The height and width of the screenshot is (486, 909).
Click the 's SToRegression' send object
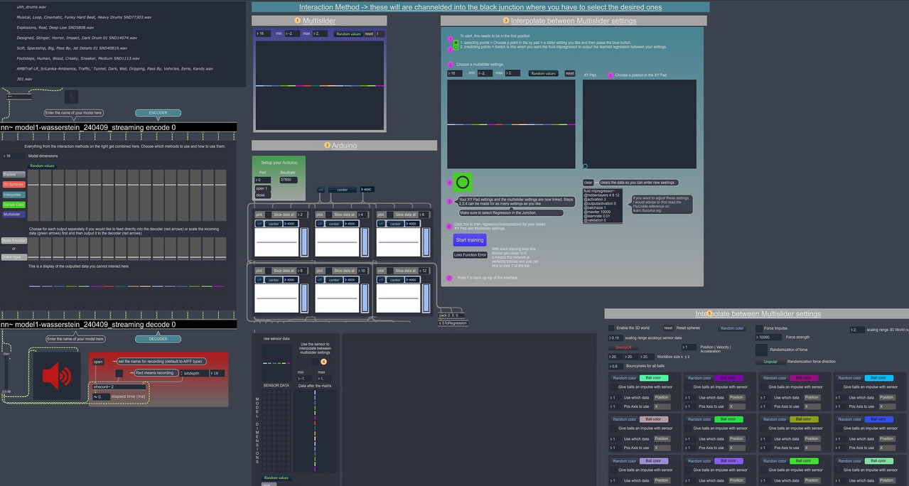[453, 323]
